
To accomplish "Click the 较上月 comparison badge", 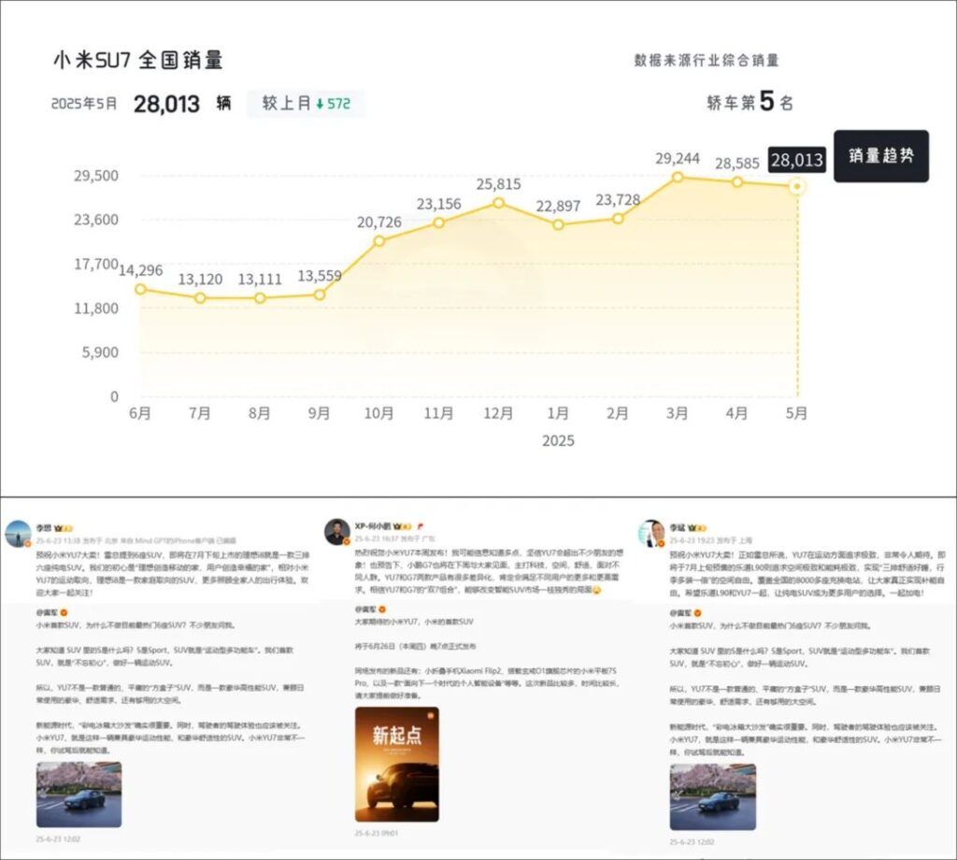I will point(306,104).
